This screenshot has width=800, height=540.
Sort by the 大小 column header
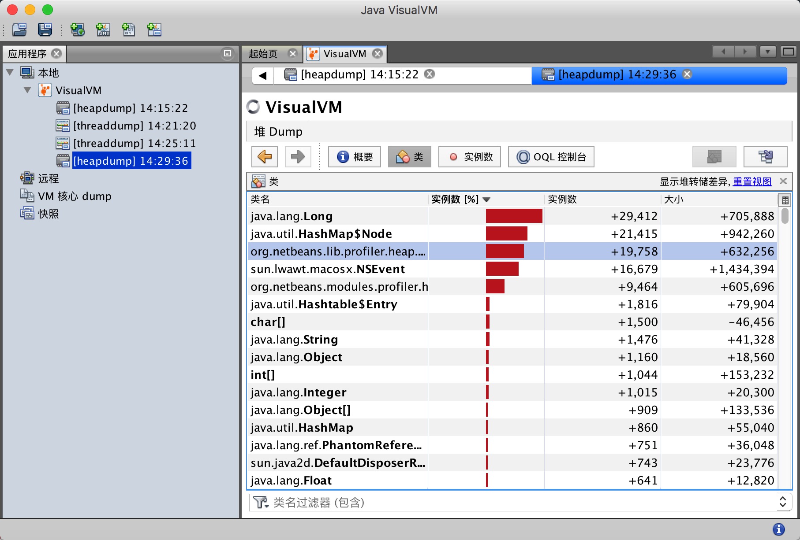coord(719,200)
